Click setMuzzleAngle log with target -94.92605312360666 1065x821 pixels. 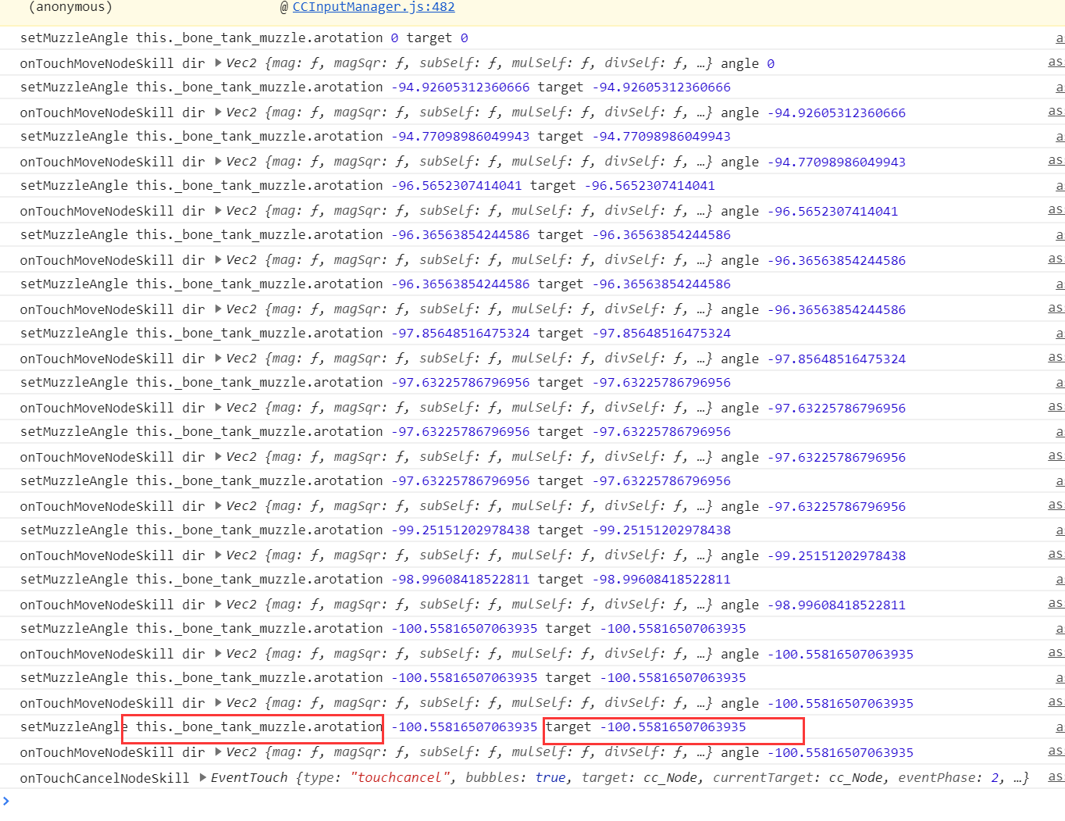click(376, 87)
